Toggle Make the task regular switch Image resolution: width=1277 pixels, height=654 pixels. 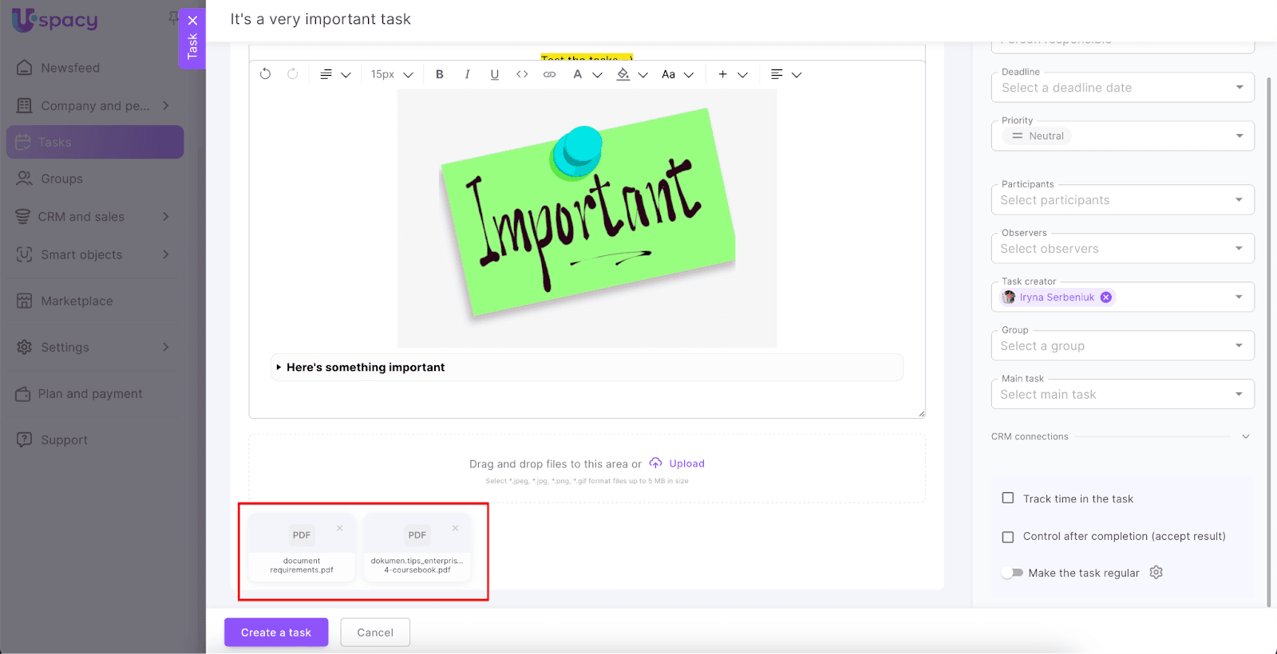point(1013,573)
